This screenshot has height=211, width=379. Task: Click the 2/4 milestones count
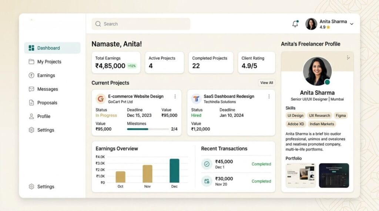(x=174, y=129)
